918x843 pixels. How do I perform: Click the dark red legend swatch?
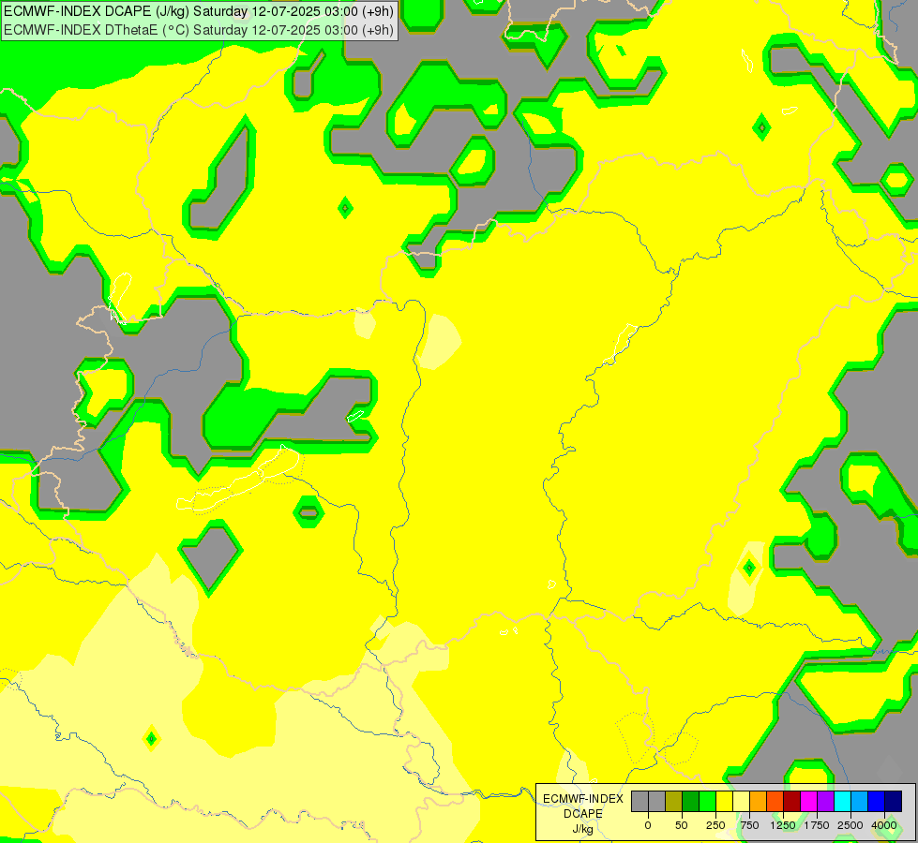click(x=791, y=802)
